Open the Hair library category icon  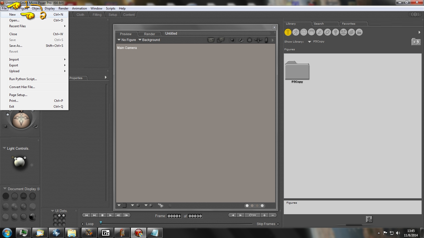pyautogui.click(x=312, y=32)
